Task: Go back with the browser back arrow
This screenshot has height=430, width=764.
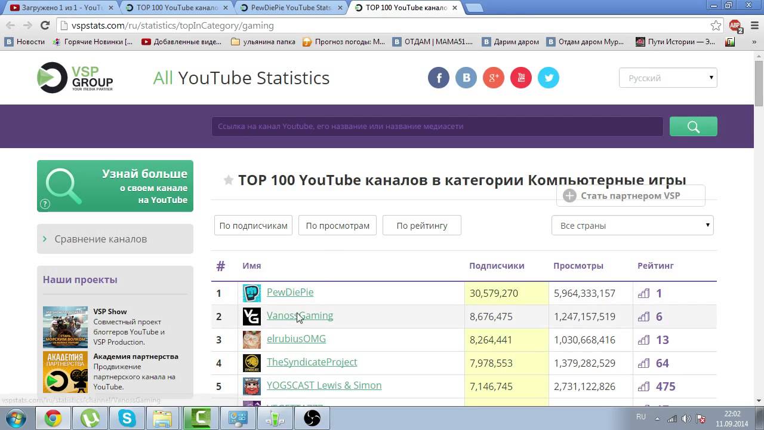Action: click(x=10, y=26)
